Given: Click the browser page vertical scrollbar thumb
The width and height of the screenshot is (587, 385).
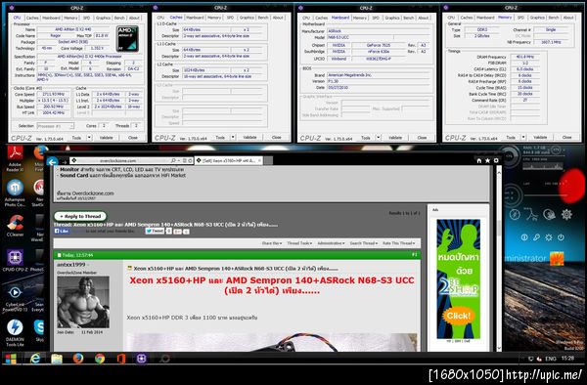Looking at the screenshot, I should click(499, 228).
